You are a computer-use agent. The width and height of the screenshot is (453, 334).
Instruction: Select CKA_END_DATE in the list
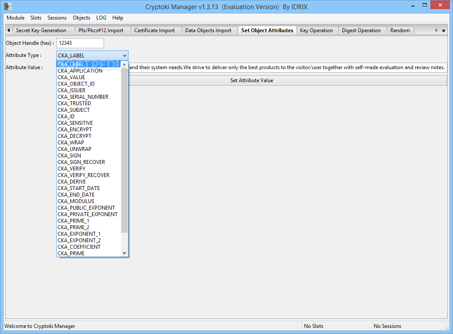point(89,195)
